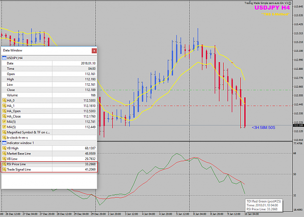Click the HA_0 indicator icon
Image resolution: width=304 pixels, height=217 pixels.
click(x=4, y=100)
